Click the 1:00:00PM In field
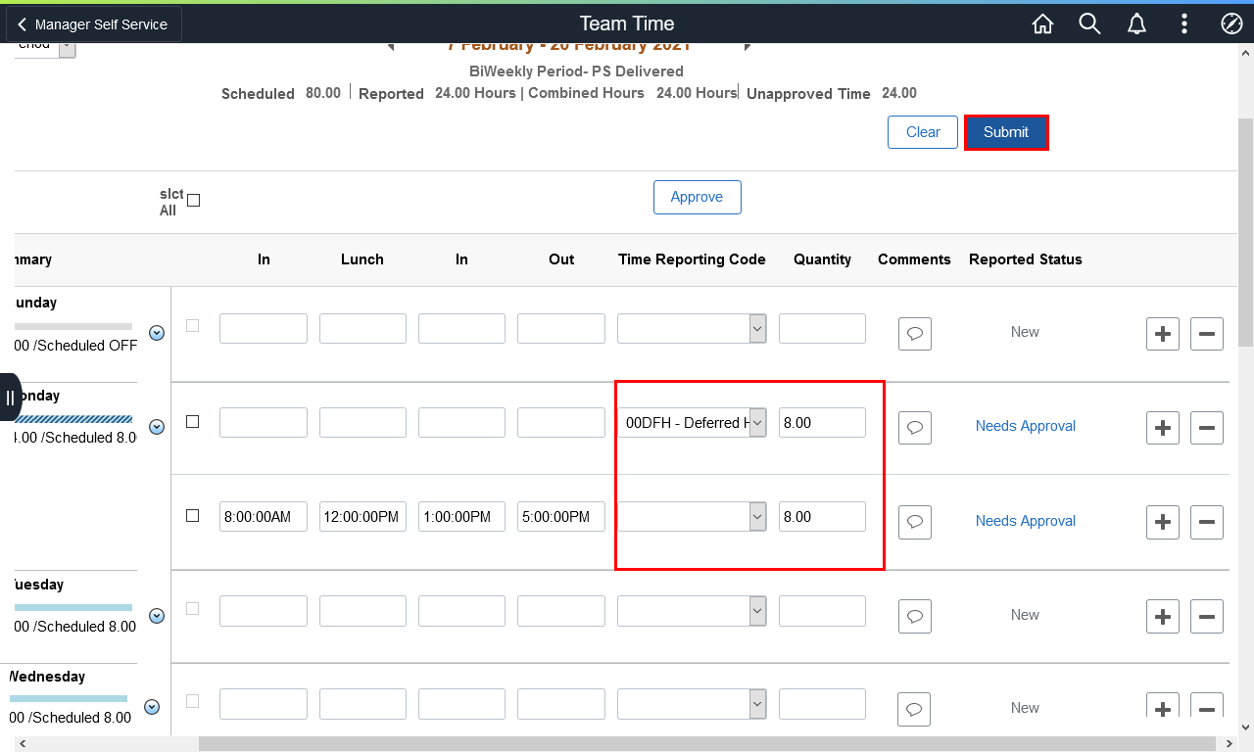The height and width of the screenshot is (752, 1254). [x=461, y=516]
